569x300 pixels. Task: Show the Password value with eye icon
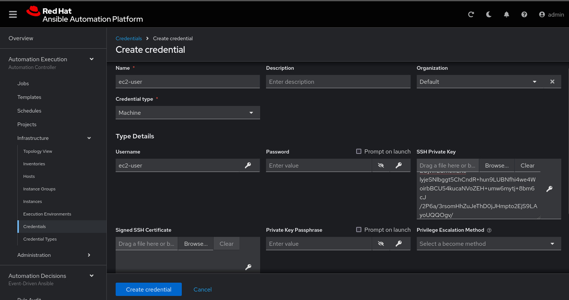[x=381, y=165]
